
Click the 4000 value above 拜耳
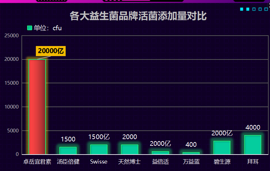coord(253,127)
